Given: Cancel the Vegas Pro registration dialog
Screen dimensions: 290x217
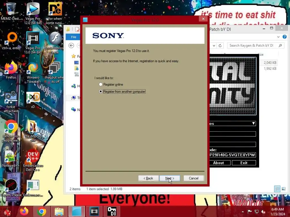Looking at the screenshot, I should [194, 178].
